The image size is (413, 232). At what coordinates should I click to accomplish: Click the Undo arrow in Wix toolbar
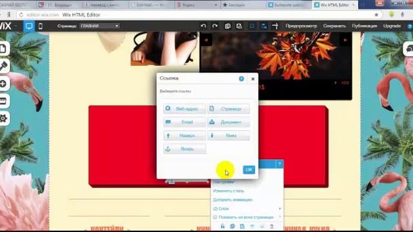[x=203, y=26]
